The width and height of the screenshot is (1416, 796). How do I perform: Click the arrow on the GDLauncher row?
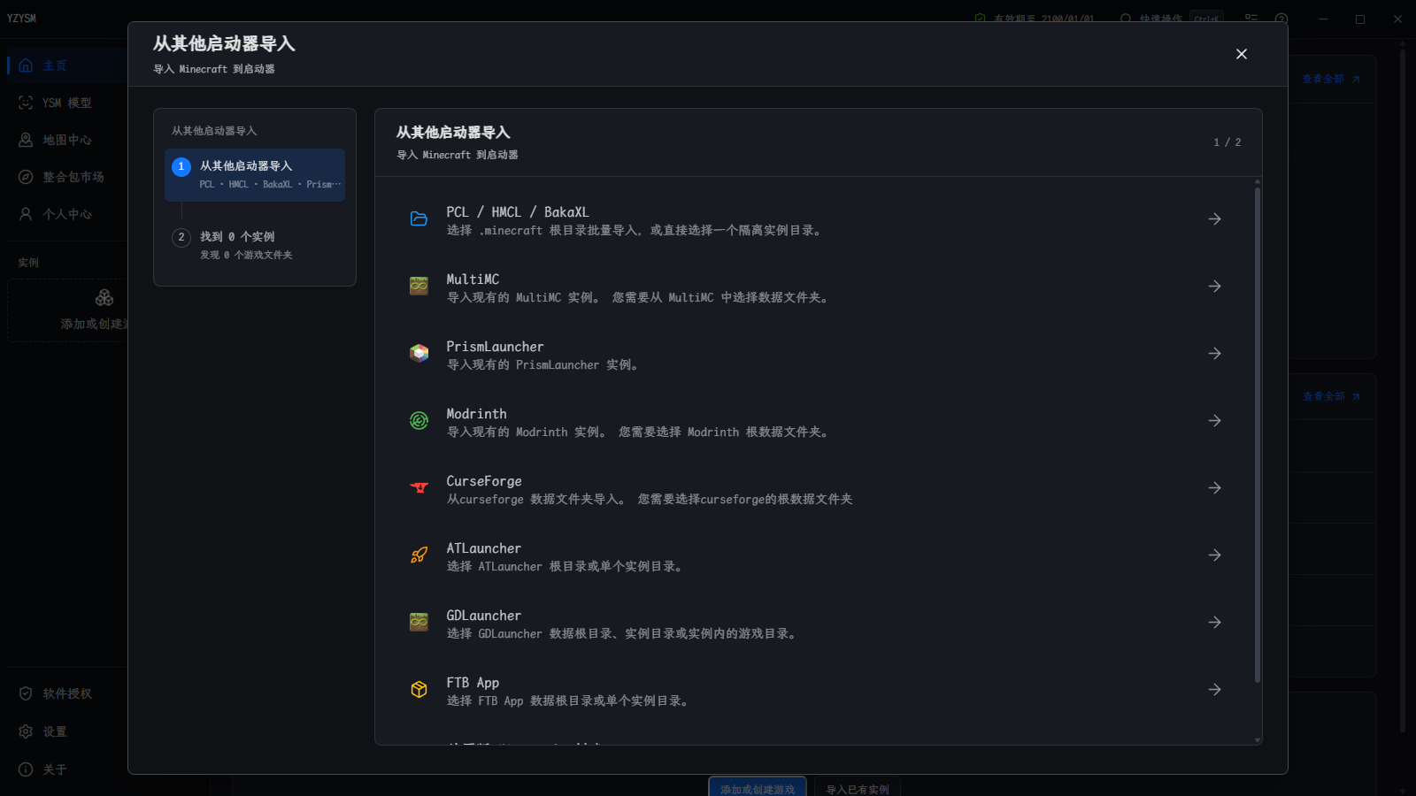1214,623
